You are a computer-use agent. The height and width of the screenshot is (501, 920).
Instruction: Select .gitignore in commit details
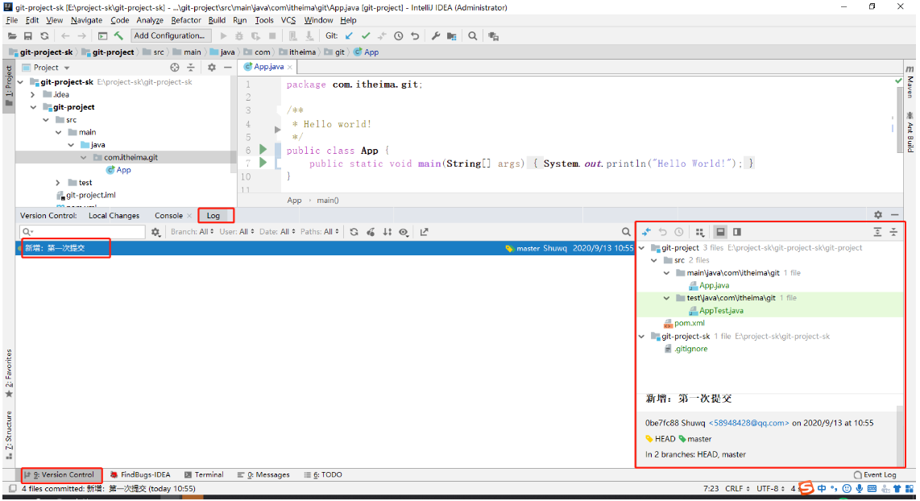pos(691,349)
